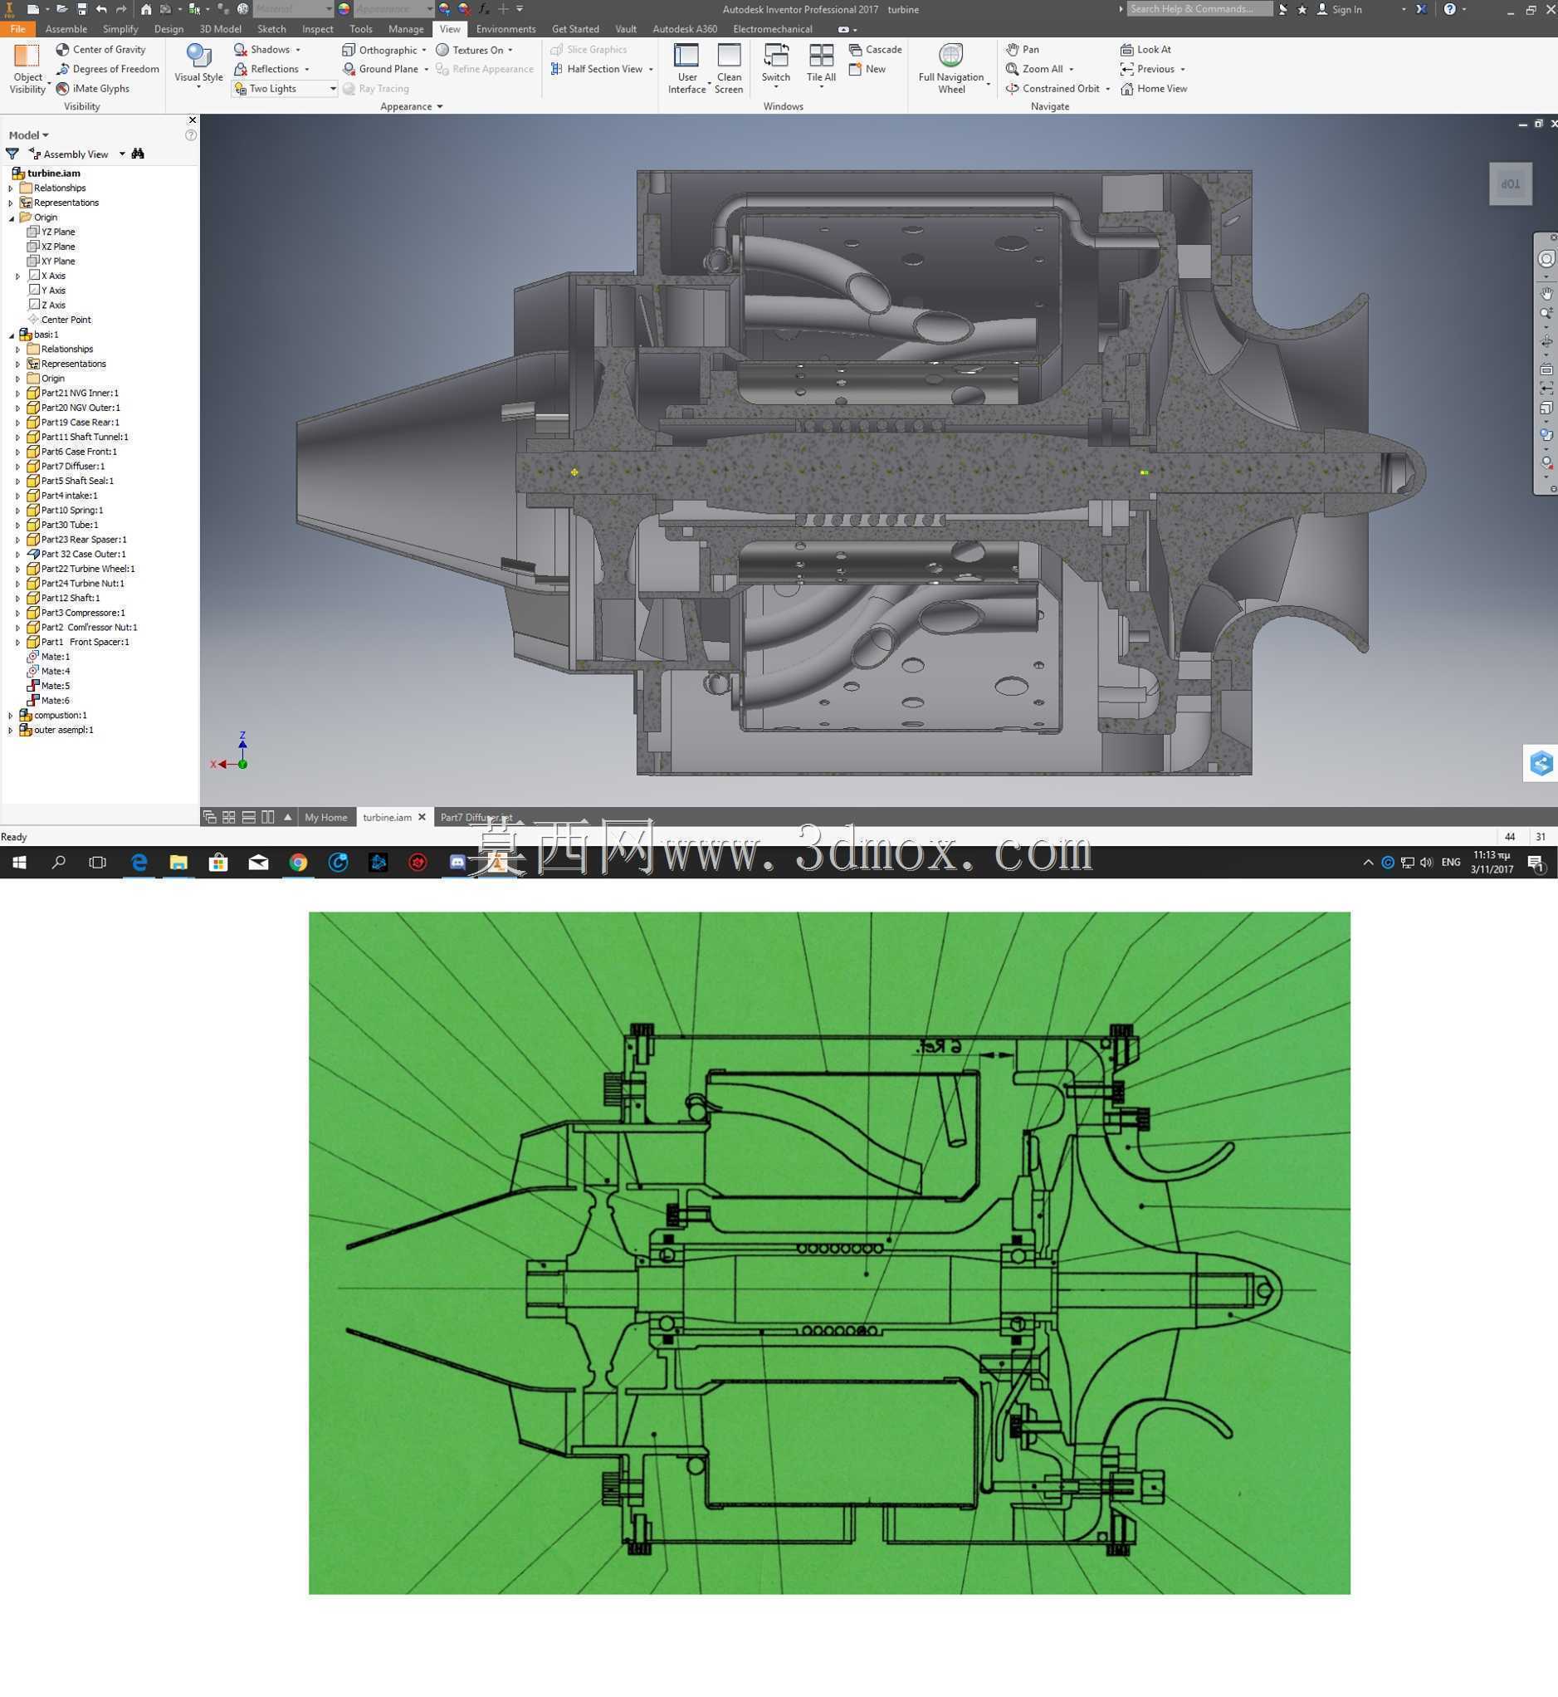Image resolution: width=1558 pixels, height=1697 pixels.
Task: Select Part3 Compressore:1 in browser
Action: pyautogui.click(x=76, y=614)
